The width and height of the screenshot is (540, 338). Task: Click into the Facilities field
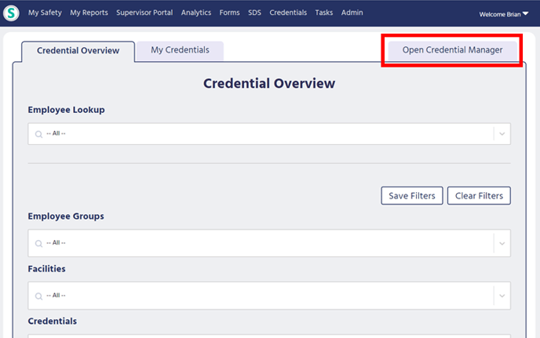(269, 296)
